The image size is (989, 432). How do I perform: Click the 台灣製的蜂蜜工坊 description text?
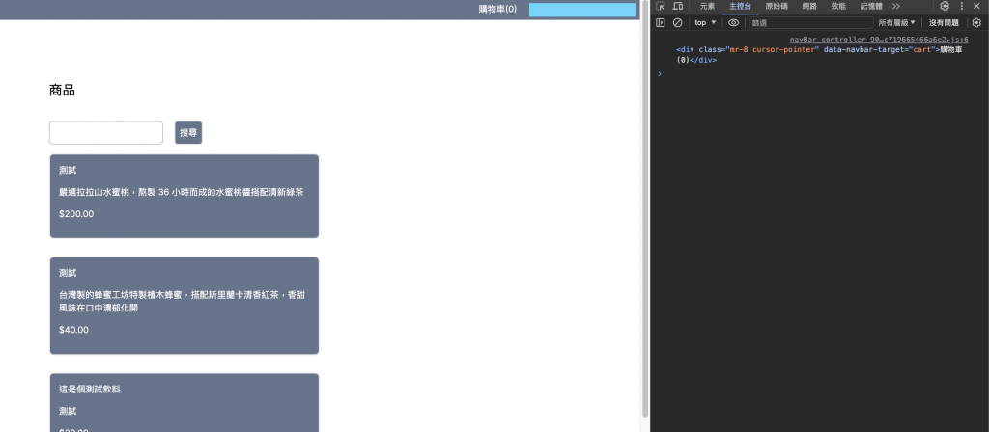coord(182,302)
